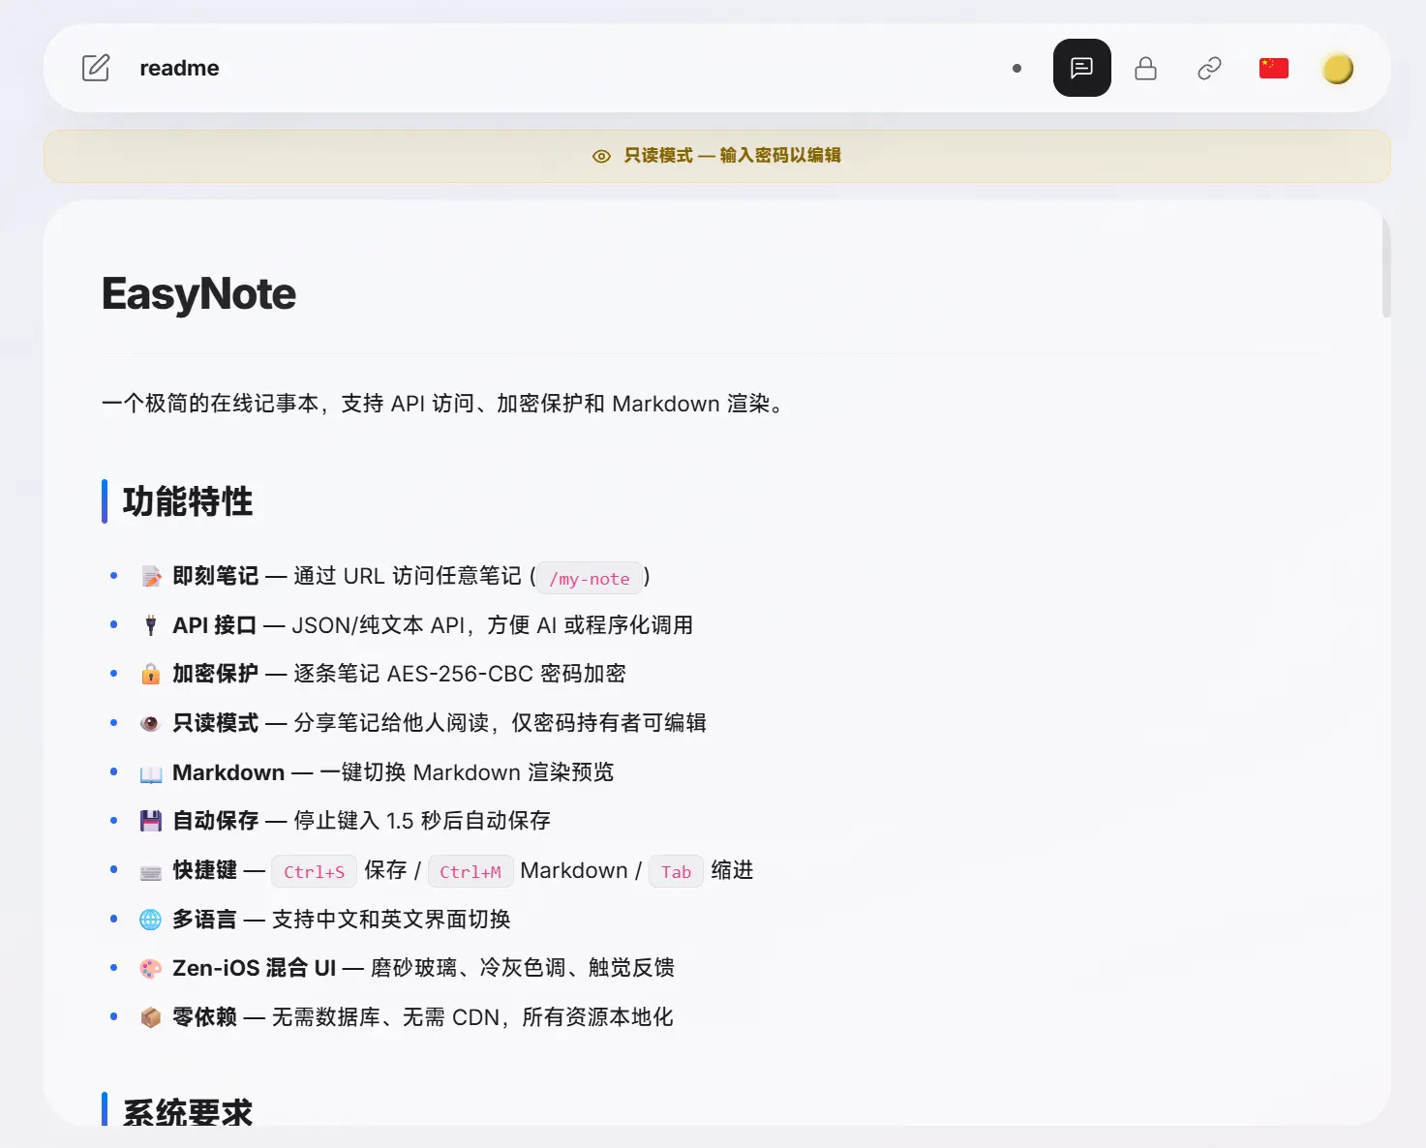Image resolution: width=1426 pixels, height=1148 pixels.
Task: Click the 系统要求 section heading
Action: (188, 1112)
